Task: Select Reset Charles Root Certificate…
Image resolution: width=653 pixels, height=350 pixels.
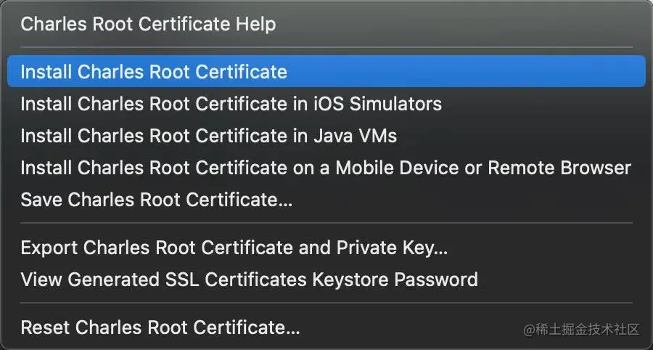Action: (326, 327)
